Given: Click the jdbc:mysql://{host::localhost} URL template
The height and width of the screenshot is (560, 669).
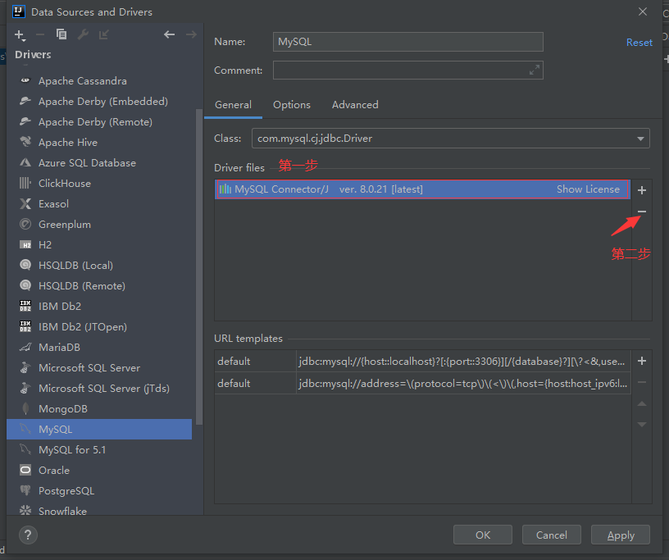Looking at the screenshot, I should pos(463,361).
